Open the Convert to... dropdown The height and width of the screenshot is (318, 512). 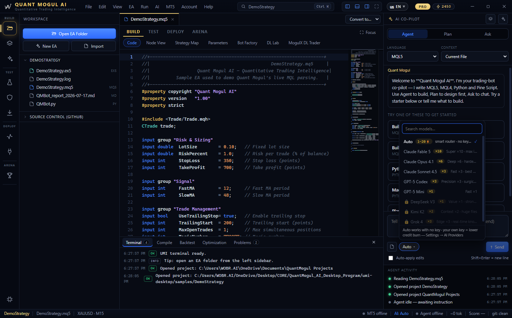click(x=363, y=19)
